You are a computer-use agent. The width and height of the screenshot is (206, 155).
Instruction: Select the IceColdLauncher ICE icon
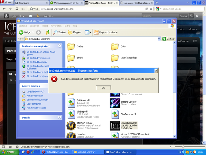[115, 126]
